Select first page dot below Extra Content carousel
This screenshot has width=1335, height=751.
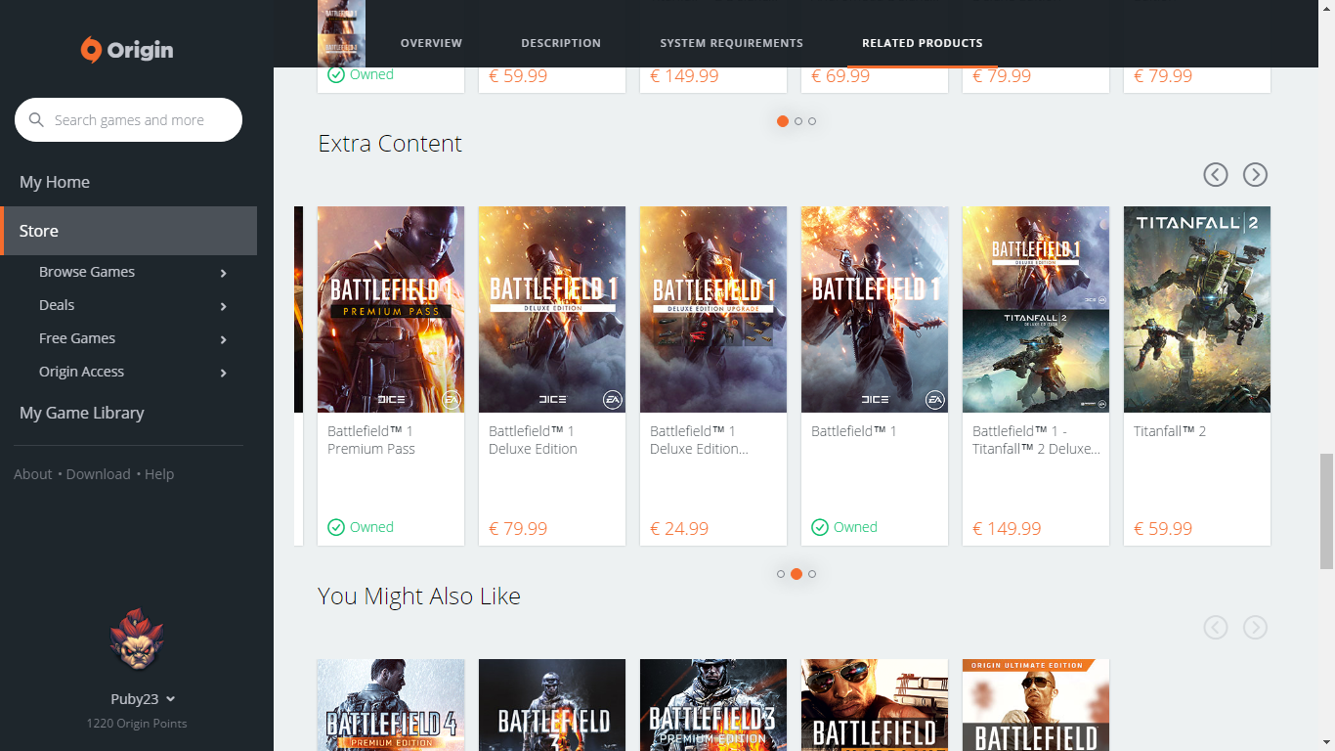click(x=781, y=574)
